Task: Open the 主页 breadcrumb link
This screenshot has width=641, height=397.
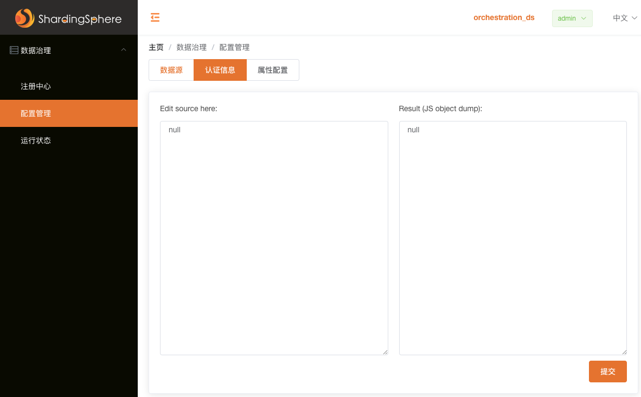Action: tap(156, 47)
